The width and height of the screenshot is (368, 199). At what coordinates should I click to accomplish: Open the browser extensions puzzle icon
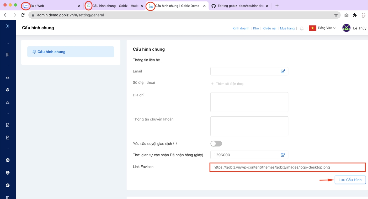(x=355, y=15)
